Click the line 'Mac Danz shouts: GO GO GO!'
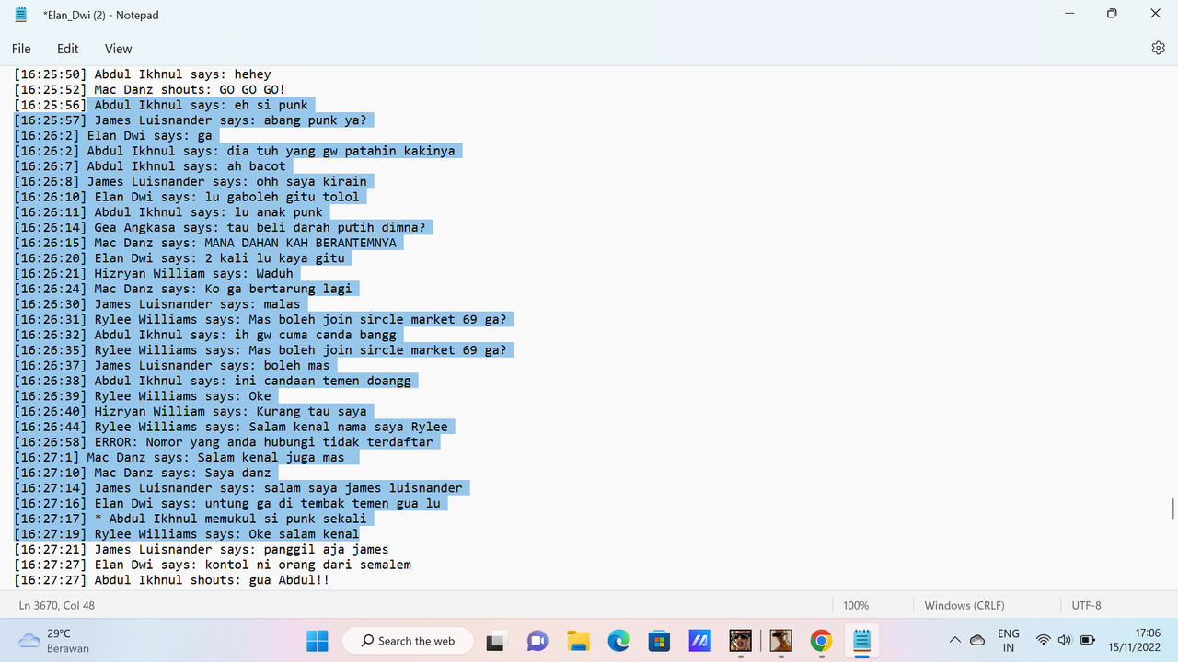The width and height of the screenshot is (1178, 662). coord(150,90)
